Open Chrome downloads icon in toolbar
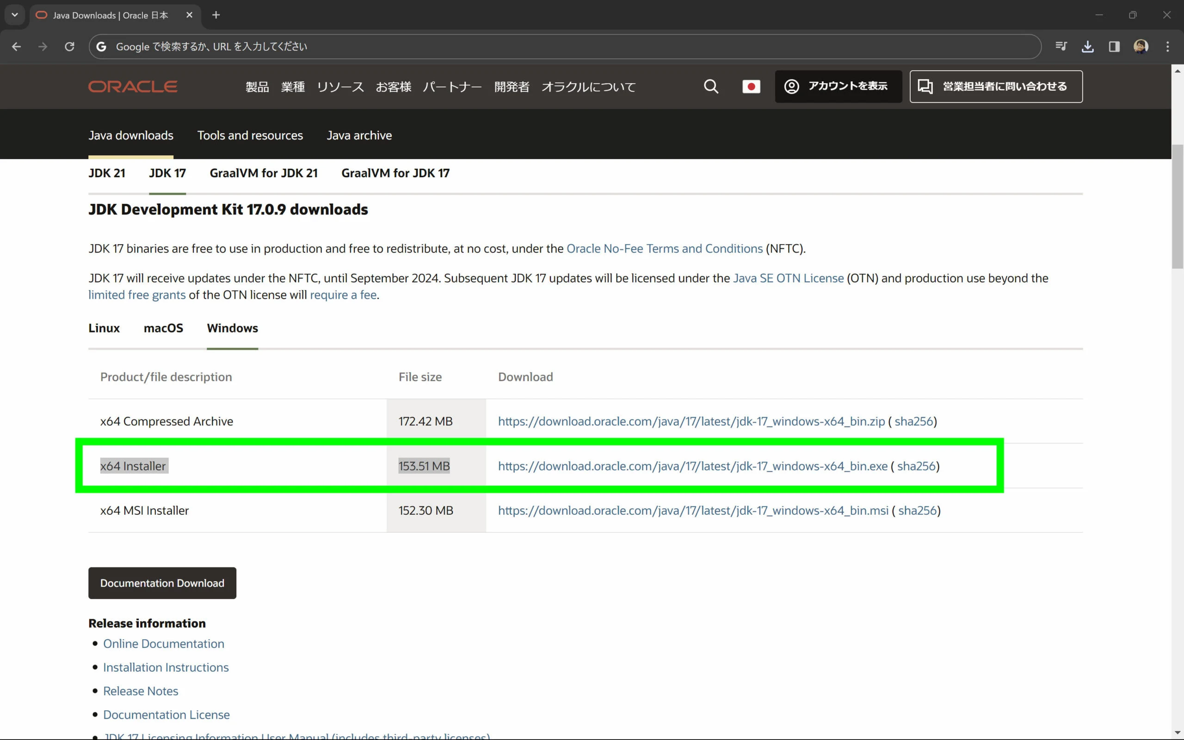Viewport: 1184px width, 740px height. 1088,47
